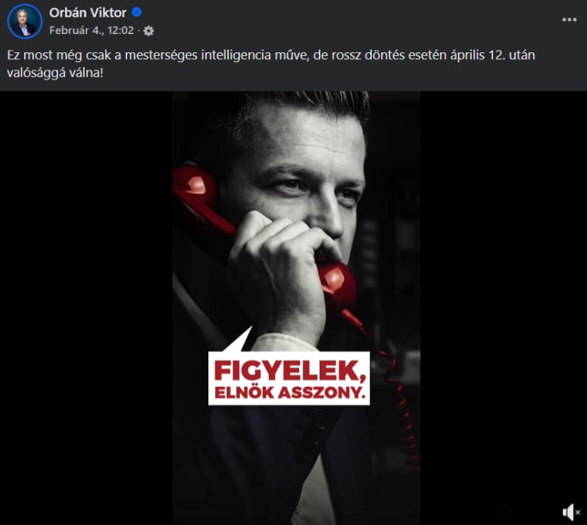Click the ELNÖK ASSZONY caption line
Screen dimensions: 587x525
click(289, 392)
